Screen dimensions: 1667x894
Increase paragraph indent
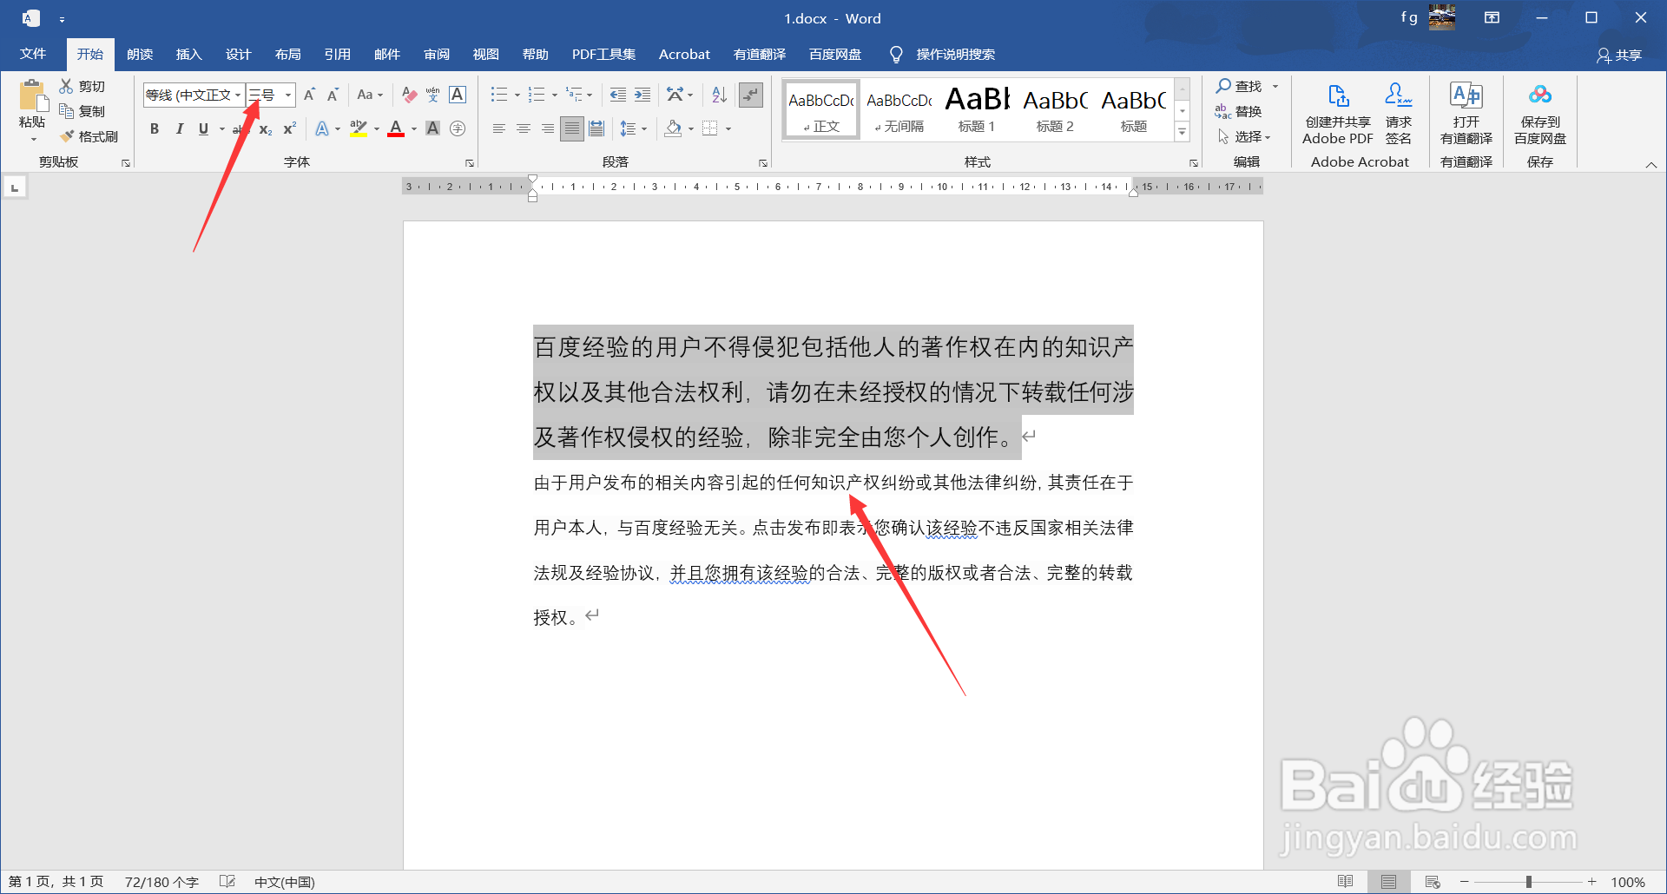point(642,95)
